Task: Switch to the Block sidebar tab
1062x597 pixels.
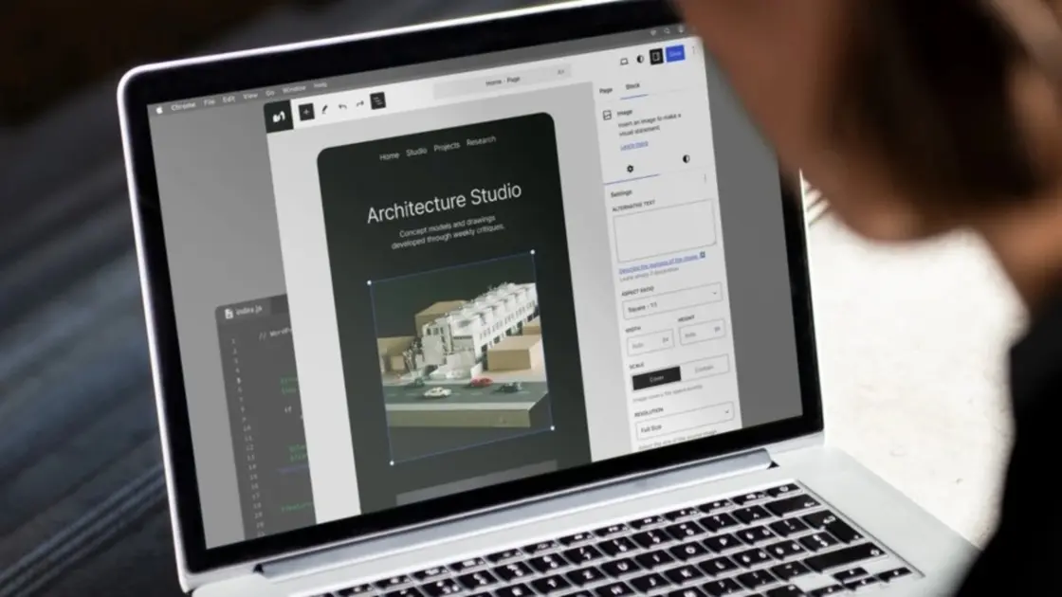Action: click(x=632, y=86)
